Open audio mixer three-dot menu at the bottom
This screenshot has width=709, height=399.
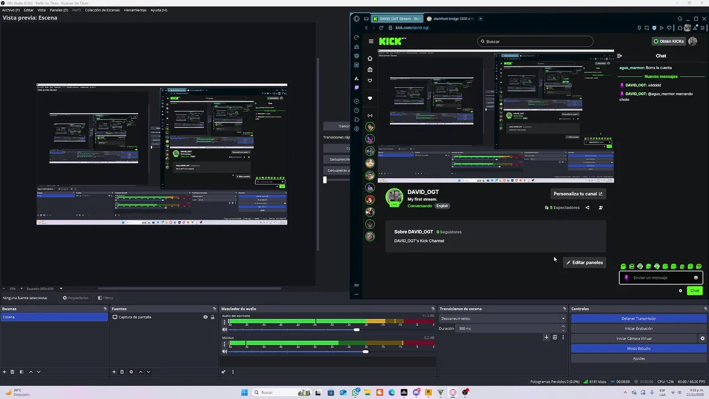click(x=233, y=372)
